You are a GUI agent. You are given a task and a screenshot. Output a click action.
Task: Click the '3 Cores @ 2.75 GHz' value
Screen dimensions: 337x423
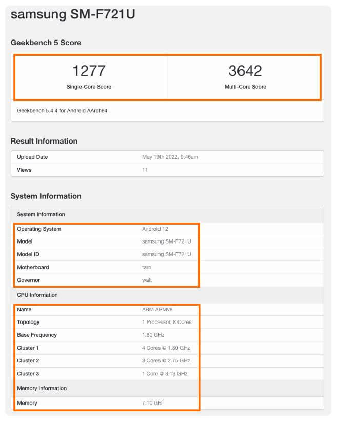(x=166, y=361)
